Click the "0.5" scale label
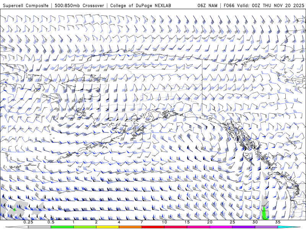Viewport: 306px width, 229px height. [51, 222]
